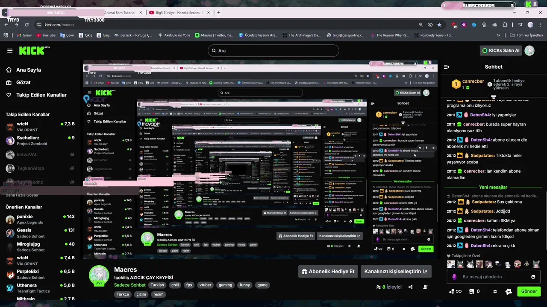Click the user-with-flag icon beside share
The image size is (547, 307).
[425, 287]
